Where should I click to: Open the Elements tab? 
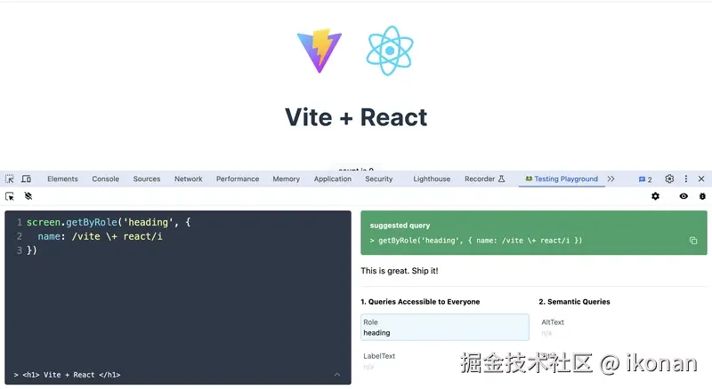[62, 179]
